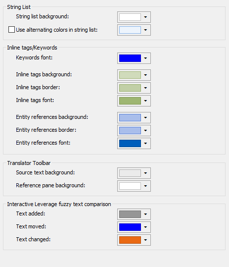Image resolution: width=229 pixels, height=267 pixels.
Task: Click the gray Text added color swatch
Action: [x=130, y=214]
